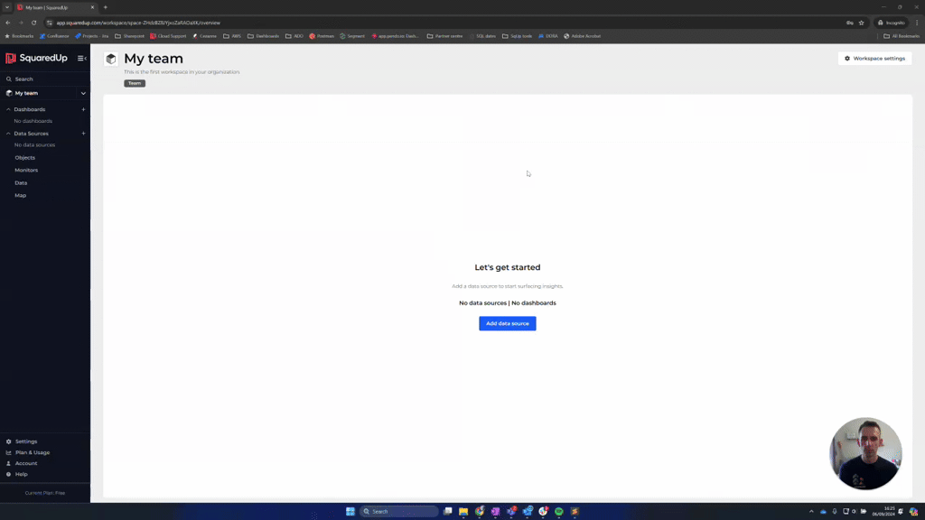
Task: Open the Postman bookmark
Action: coord(322,36)
